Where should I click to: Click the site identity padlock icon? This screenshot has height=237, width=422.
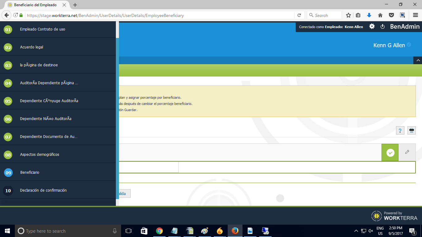tap(21, 15)
